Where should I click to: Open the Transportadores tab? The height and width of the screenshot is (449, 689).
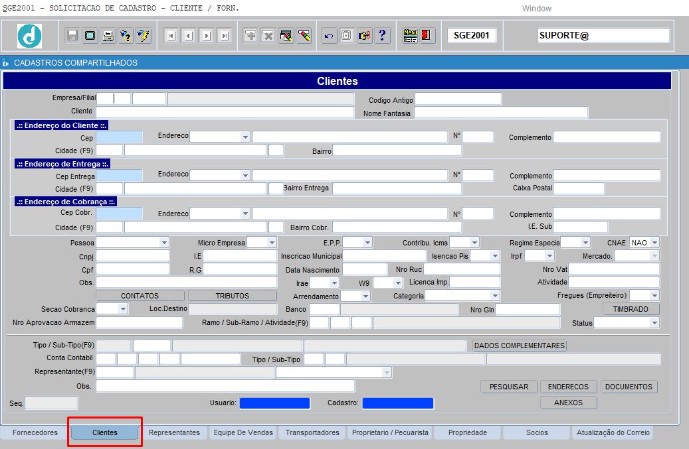[312, 433]
